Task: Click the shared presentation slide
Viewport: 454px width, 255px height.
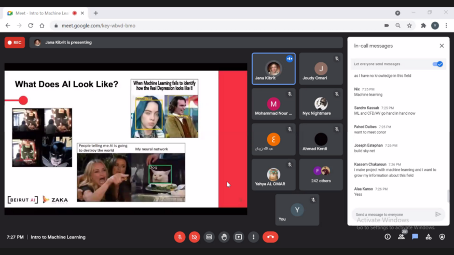Action: [126, 139]
